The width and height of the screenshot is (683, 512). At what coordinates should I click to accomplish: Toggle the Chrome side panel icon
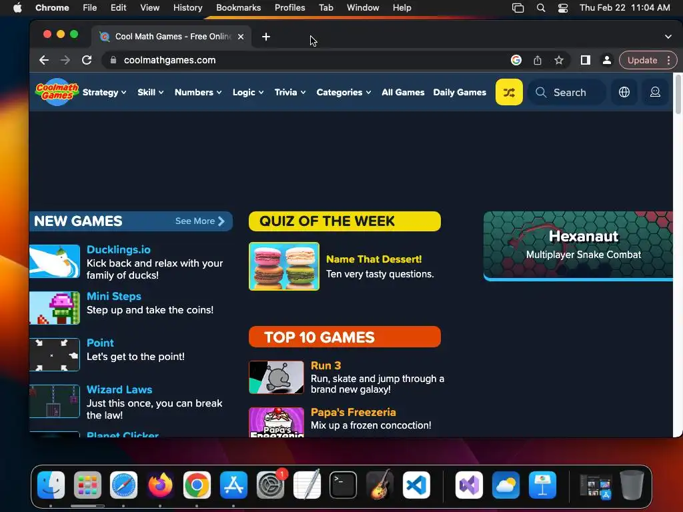point(586,60)
